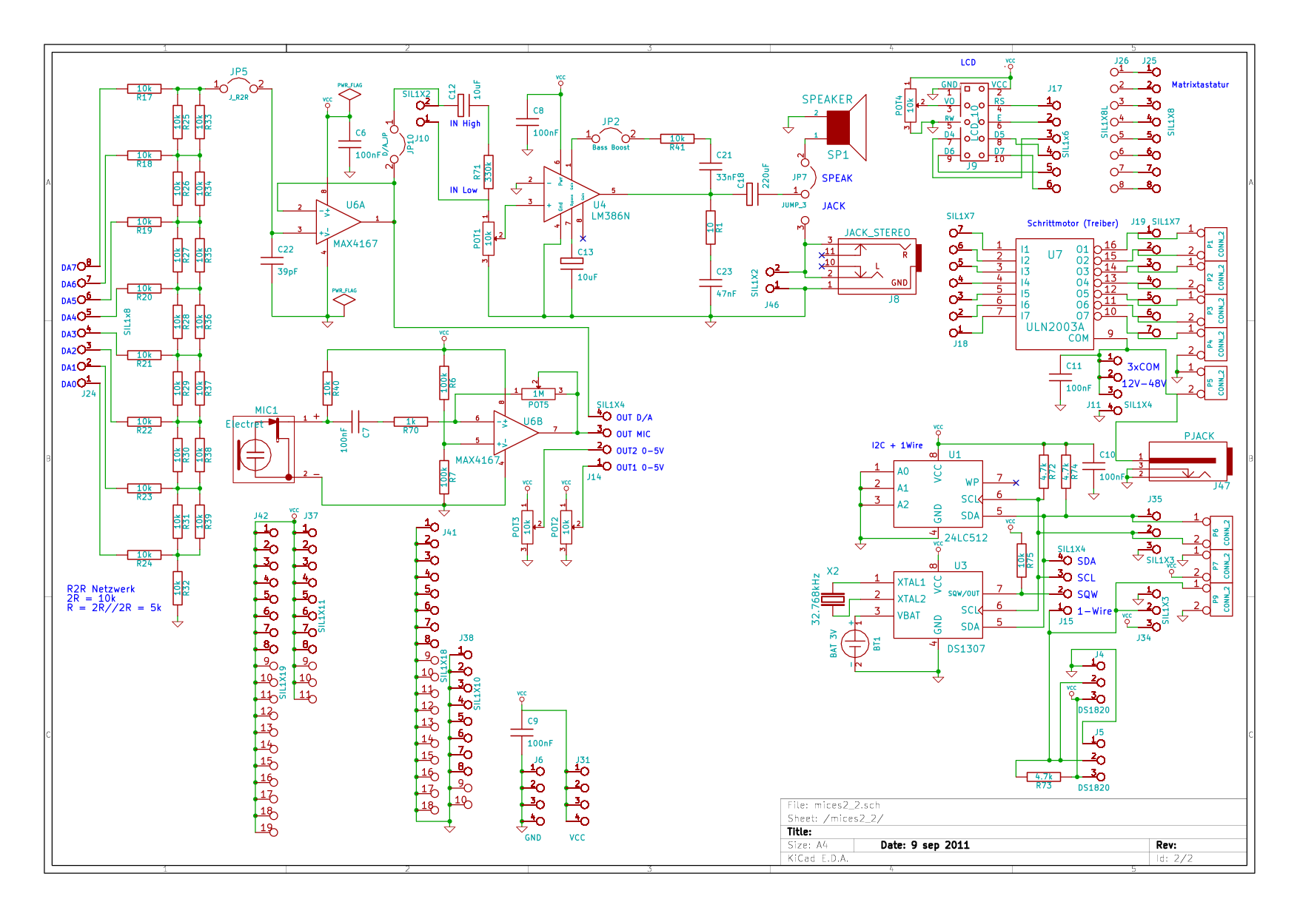The image size is (1300, 919).
Task: Click the 'DA0' pin label
Action: tap(69, 384)
